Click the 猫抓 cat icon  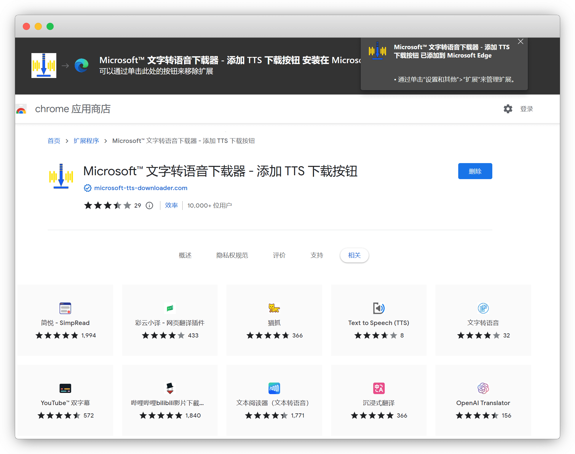click(274, 308)
